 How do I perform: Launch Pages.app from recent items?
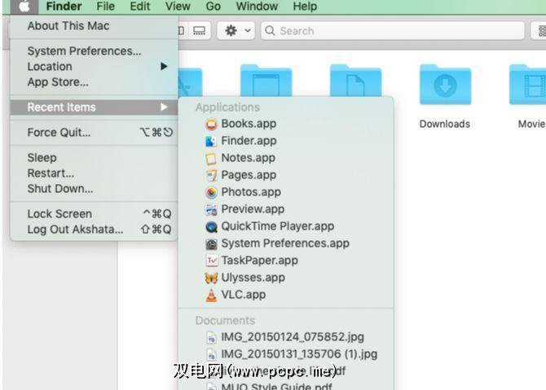pyautogui.click(x=285, y=175)
